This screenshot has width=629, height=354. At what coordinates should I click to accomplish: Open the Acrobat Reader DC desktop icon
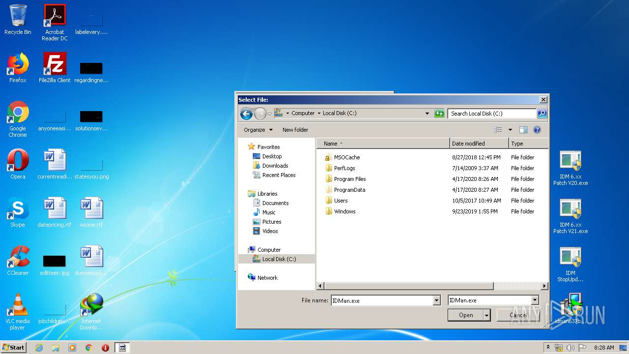pos(55,23)
